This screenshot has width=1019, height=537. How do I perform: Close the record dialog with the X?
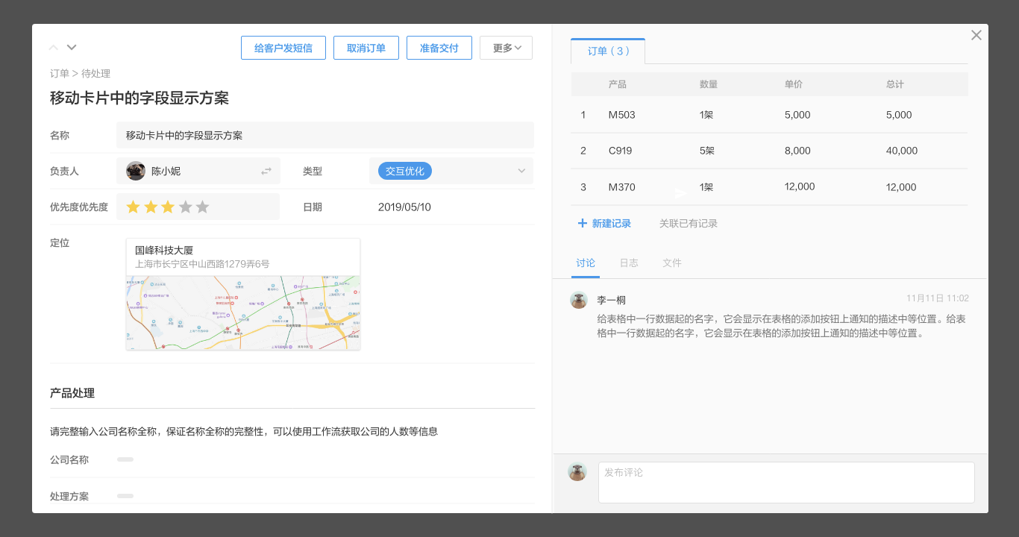pyautogui.click(x=976, y=35)
